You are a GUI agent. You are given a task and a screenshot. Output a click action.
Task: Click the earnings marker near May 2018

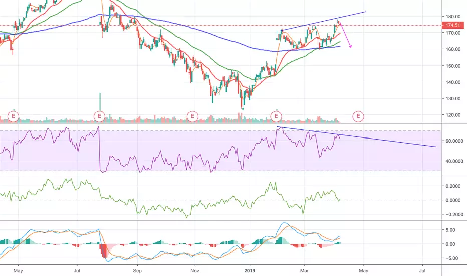(x=13, y=116)
